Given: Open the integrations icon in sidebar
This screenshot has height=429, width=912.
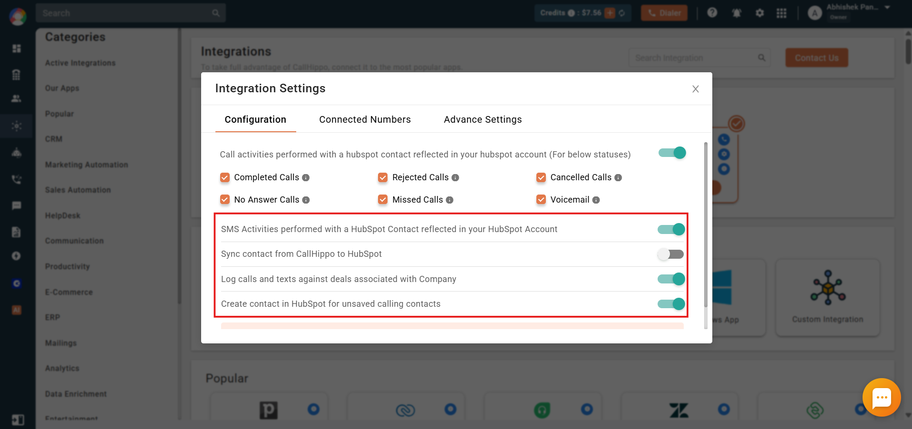Looking at the screenshot, I should [17, 126].
